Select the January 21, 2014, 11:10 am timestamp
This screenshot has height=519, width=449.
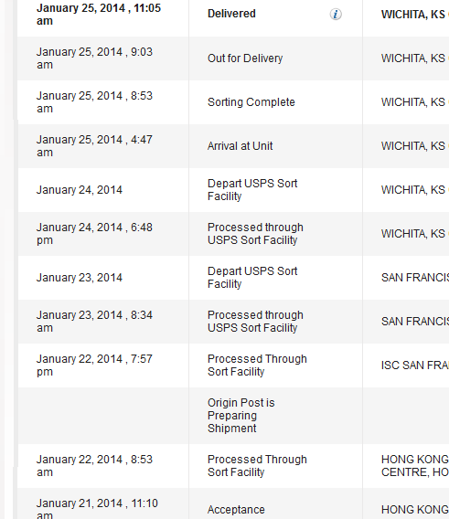pyautogui.click(x=97, y=508)
